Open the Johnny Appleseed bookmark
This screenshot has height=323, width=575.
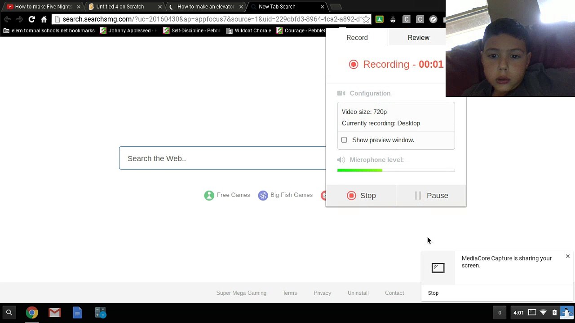[128, 31]
